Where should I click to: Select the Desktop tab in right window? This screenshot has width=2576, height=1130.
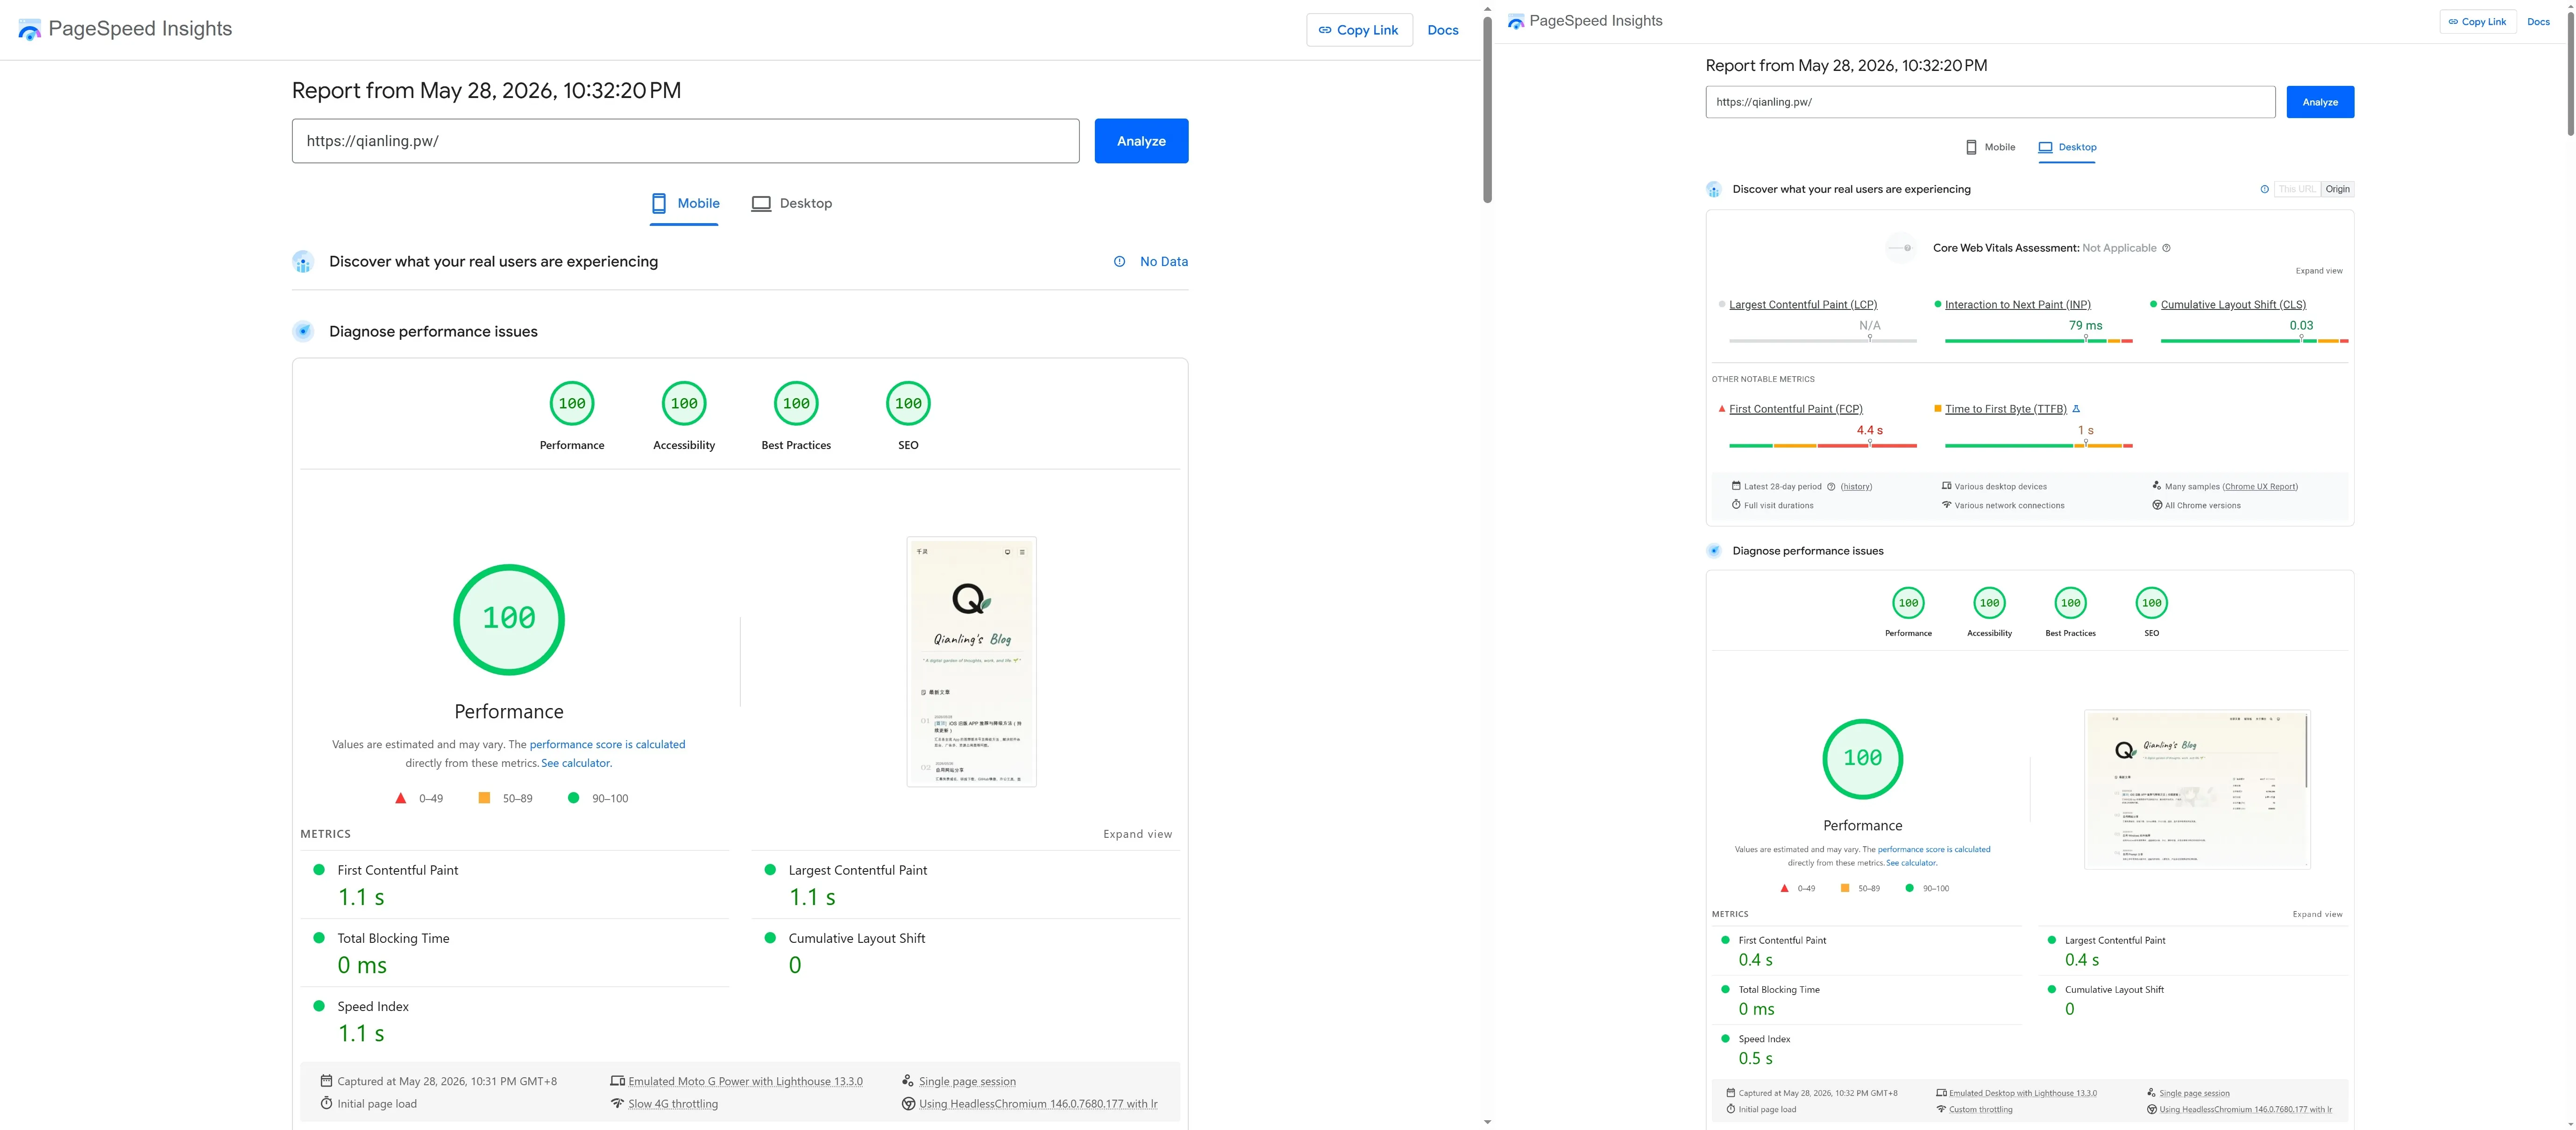2067,147
